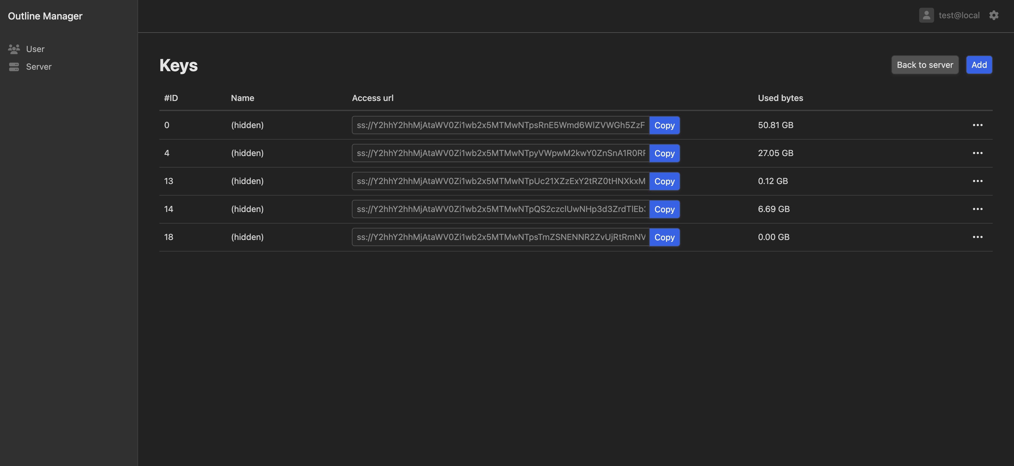Copy the access URL of key 14
The width and height of the screenshot is (1014, 466).
(665, 209)
